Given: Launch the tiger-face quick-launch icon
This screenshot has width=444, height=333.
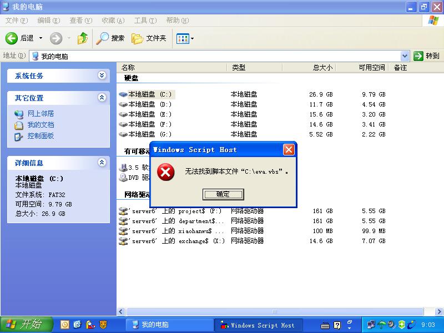Looking at the screenshot, I should [103, 325].
